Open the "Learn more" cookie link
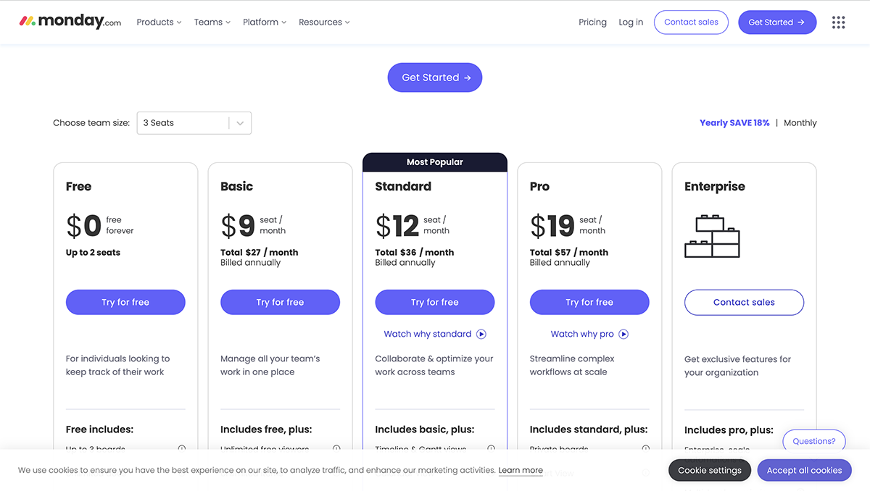The height and width of the screenshot is (491, 870). coord(521,470)
